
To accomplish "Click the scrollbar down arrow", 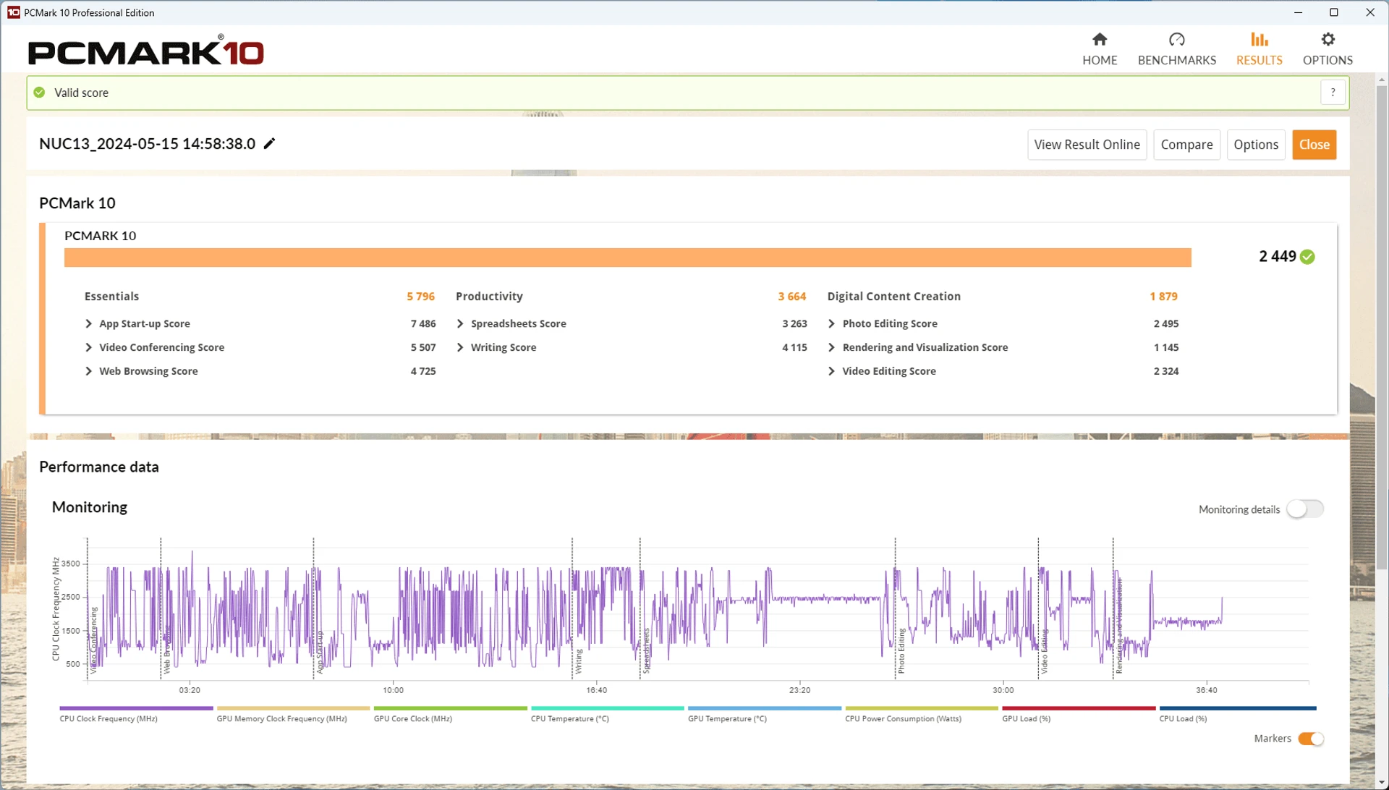I will coord(1381,783).
